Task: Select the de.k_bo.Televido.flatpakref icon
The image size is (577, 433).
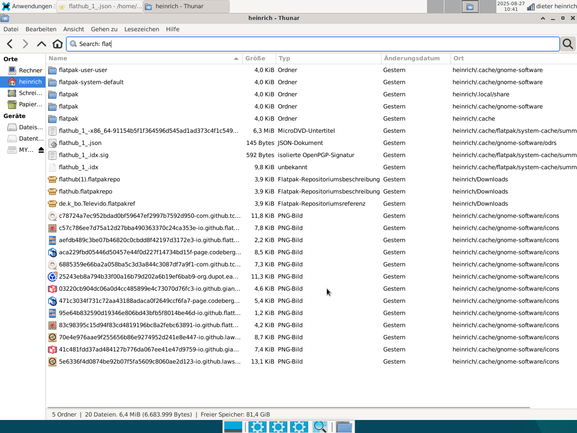Action: (x=52, y=203)
